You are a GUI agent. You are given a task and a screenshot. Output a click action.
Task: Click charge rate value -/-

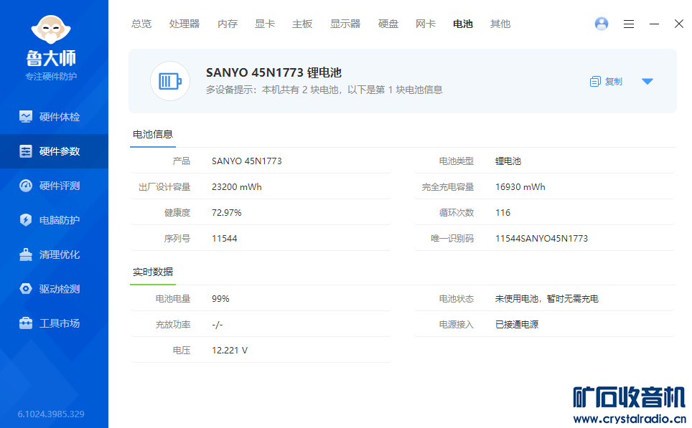click(217, 325)
